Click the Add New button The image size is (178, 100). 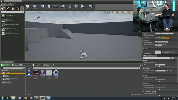point(5,65)
